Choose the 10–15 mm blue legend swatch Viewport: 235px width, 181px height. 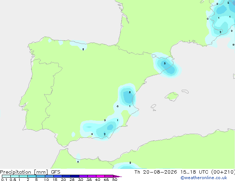click(x=49, y=176)
